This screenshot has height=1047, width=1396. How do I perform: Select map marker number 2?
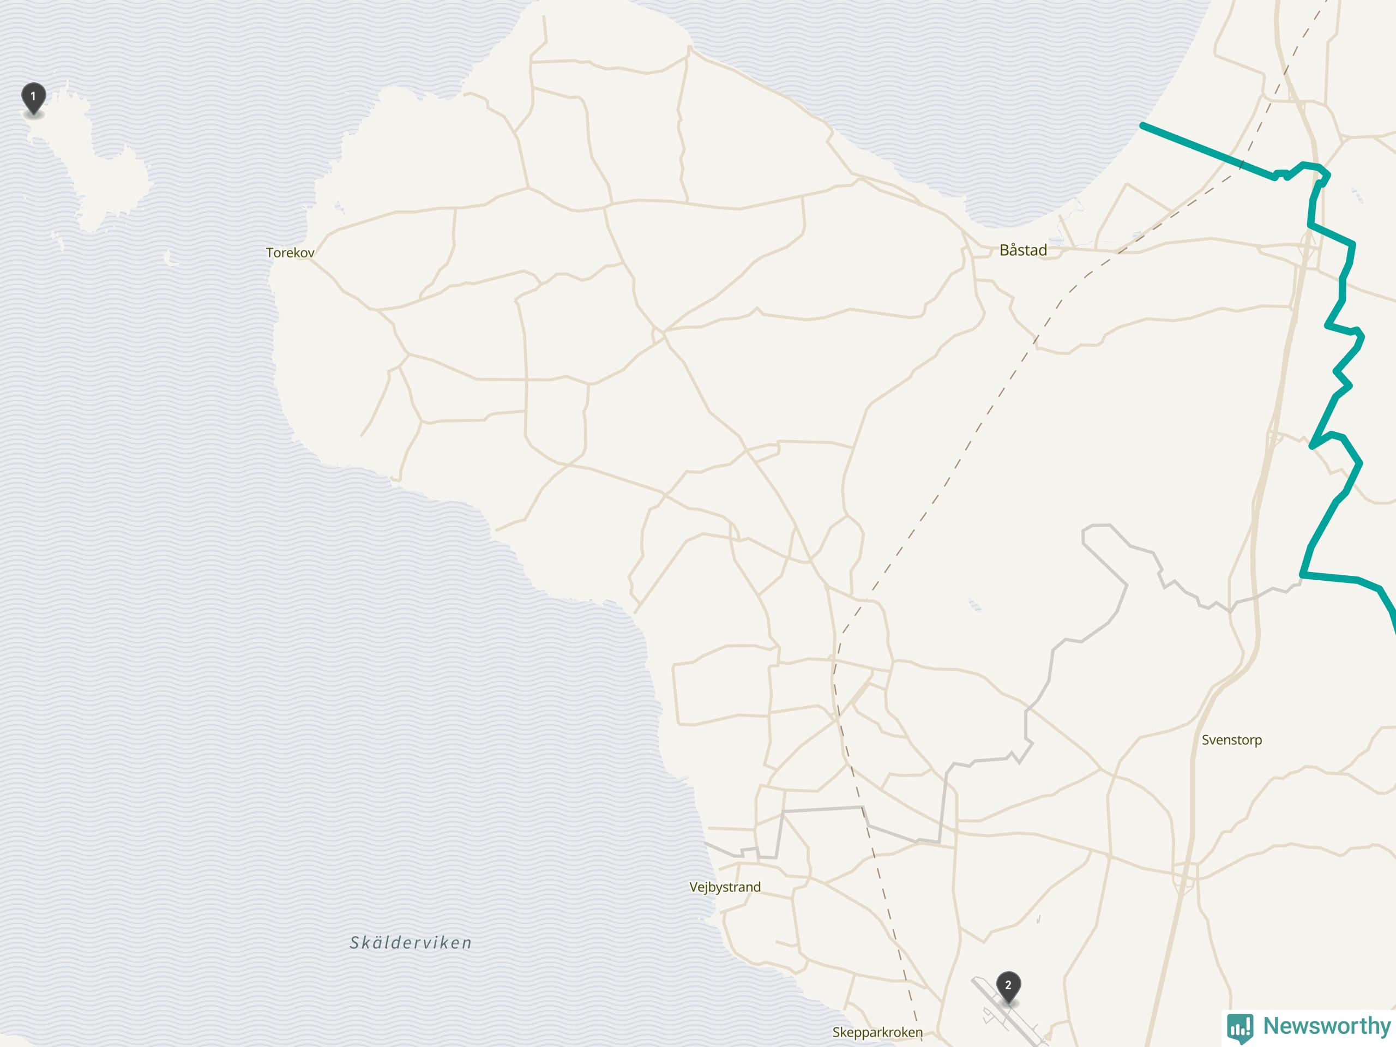coord(1008,987)
